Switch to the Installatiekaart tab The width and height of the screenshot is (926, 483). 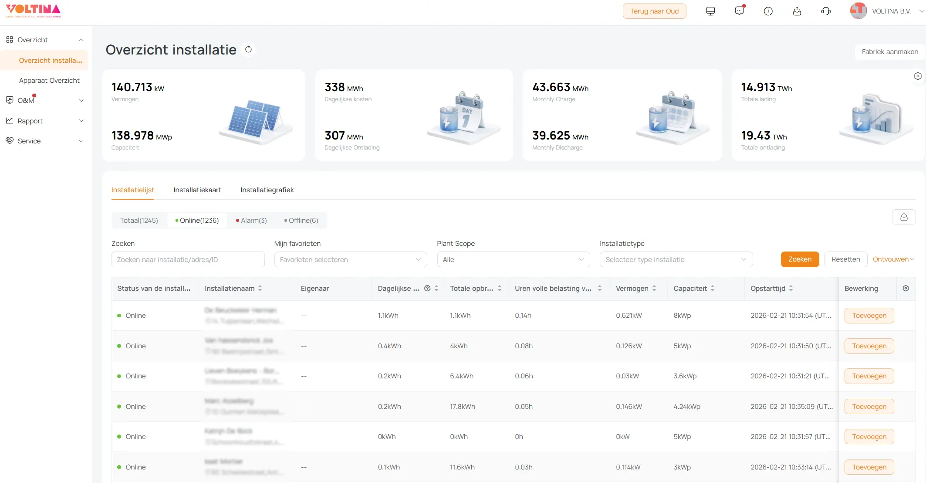(x=197, y=190)
